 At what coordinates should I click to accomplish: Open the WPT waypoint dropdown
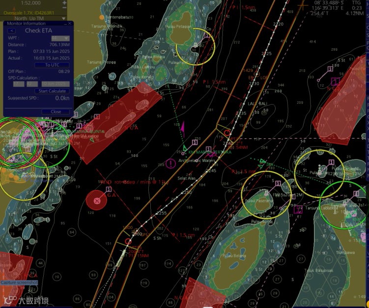click(60, 38)
